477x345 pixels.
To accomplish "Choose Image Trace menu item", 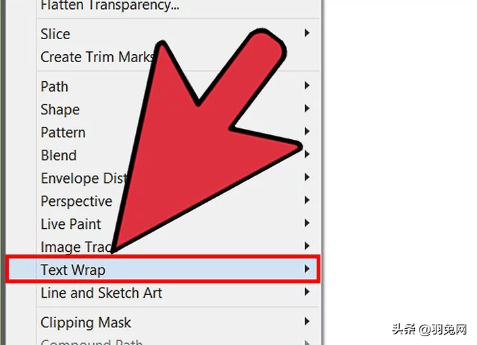I will tap(178, 247).
